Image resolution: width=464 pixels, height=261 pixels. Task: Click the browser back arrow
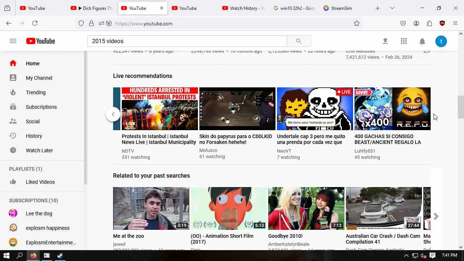(x=9, y=23)
